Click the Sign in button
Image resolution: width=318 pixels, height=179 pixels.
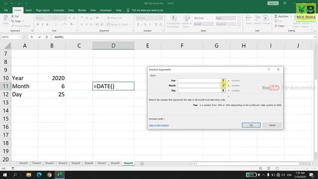click(x=273, y=3)
